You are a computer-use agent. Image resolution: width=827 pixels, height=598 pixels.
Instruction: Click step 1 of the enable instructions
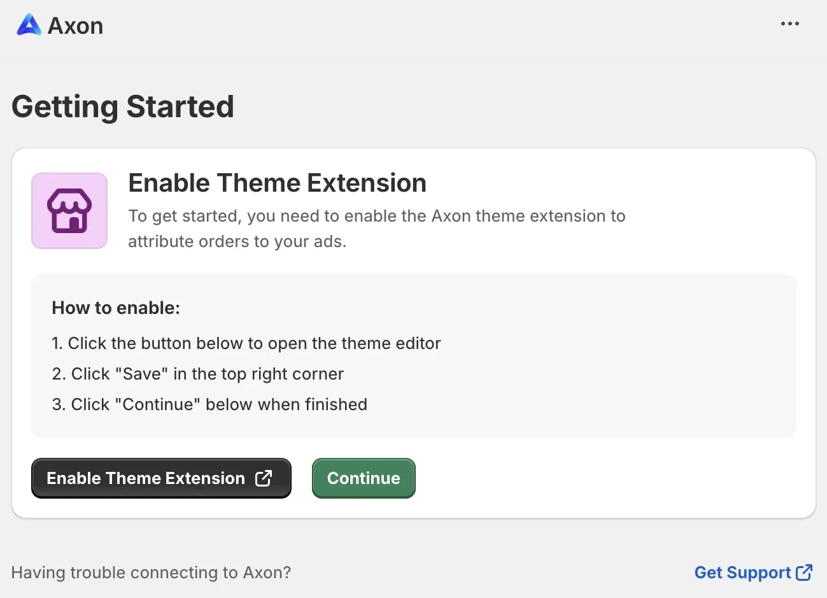(x=246, y=343)
